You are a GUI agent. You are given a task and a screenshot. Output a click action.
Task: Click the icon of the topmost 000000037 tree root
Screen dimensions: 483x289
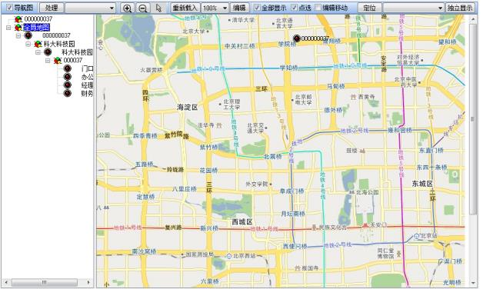click(x=18, y=19)
